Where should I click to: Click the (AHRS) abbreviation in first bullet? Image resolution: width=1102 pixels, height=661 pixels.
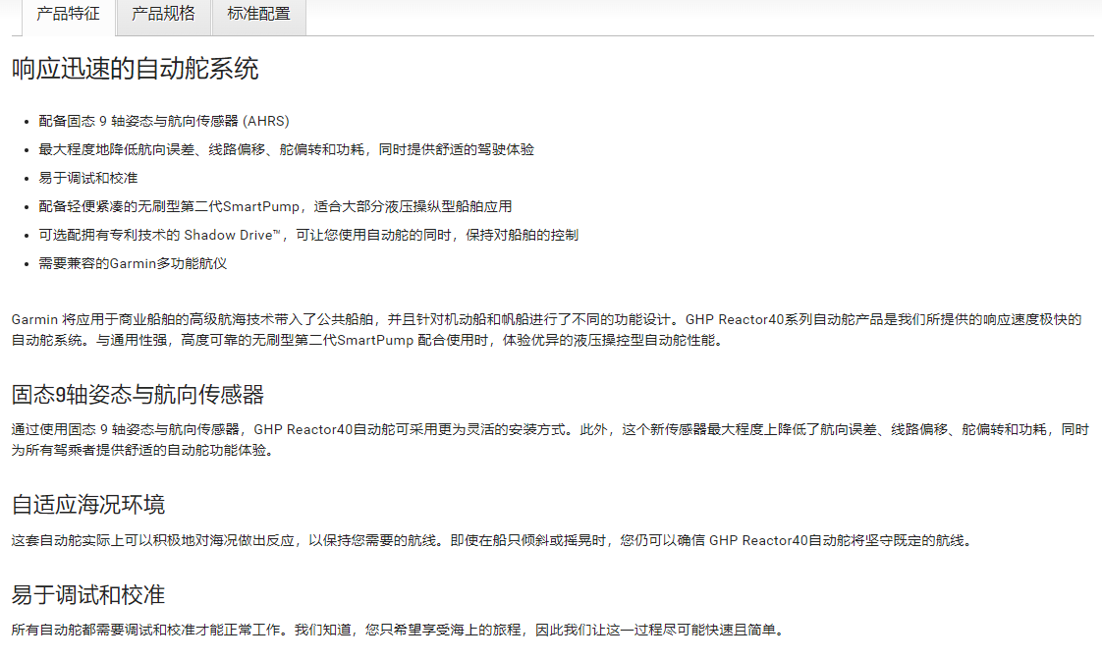(x=266, y=121)
